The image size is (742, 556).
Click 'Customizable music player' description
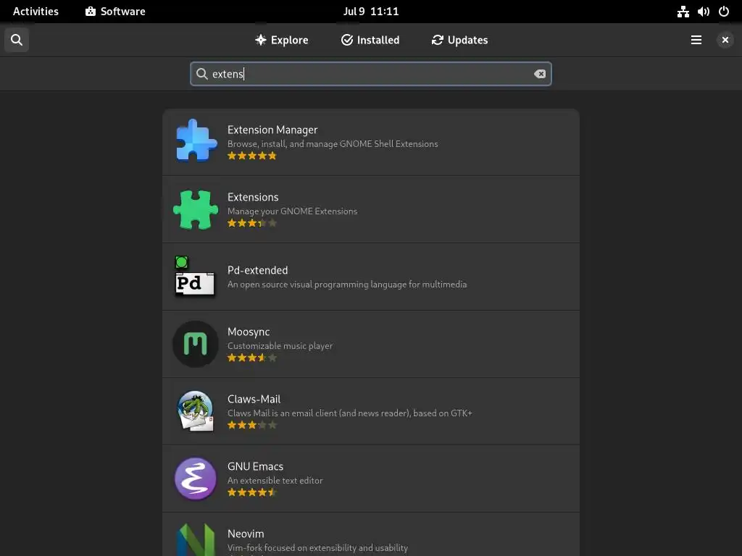(280, 346)
